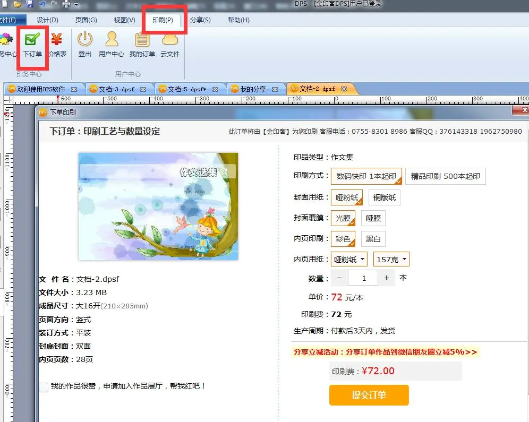Click the 登出 logout power icon
Image resolution: width=529 pixels, height=422 pixels.
point(85,44)
